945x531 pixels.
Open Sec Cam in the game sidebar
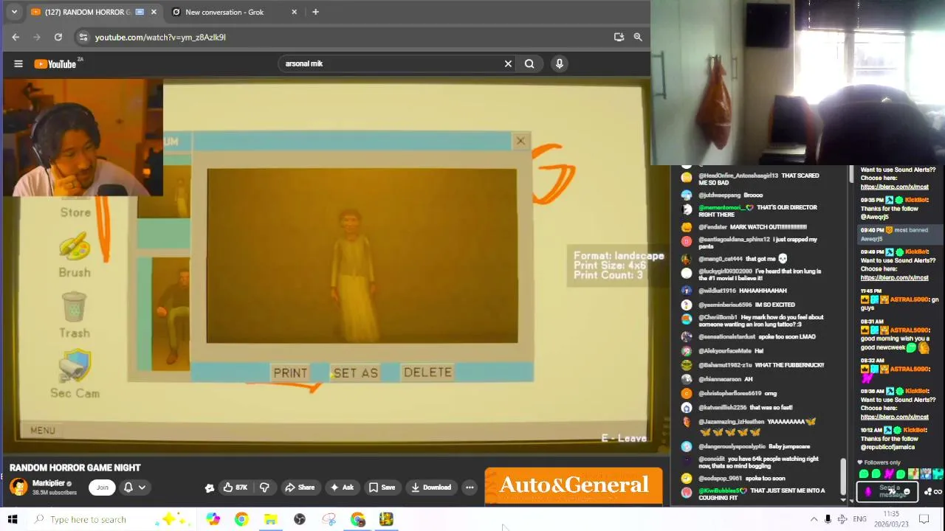pyautogui.click(x=75, y=375)
